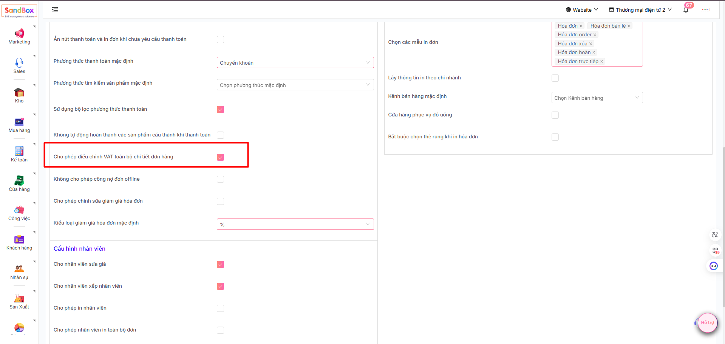
Task: Expand Chọn Kênh bán hàng dropdown
Action: [597, 98]
